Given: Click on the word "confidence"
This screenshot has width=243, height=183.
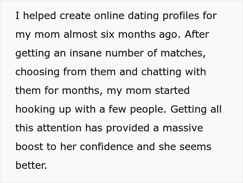Looking at the screenshot, I should coord(107,147).
